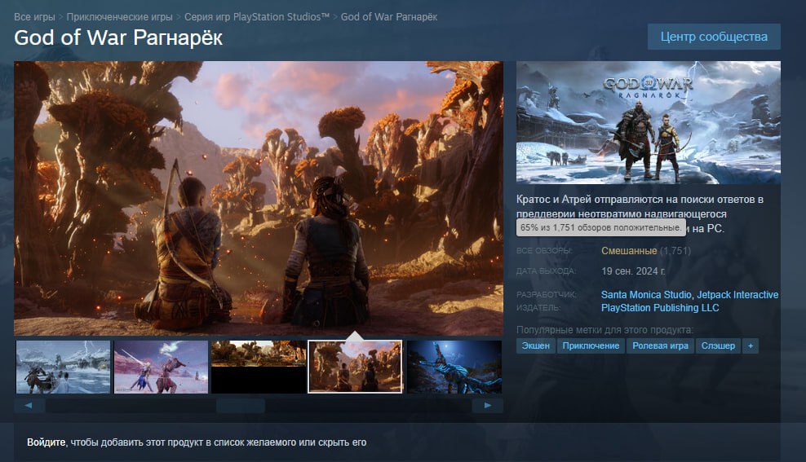Open developer Santa Monica Studio link
This screenshot has width=806, height=462.
click(646, 295)
